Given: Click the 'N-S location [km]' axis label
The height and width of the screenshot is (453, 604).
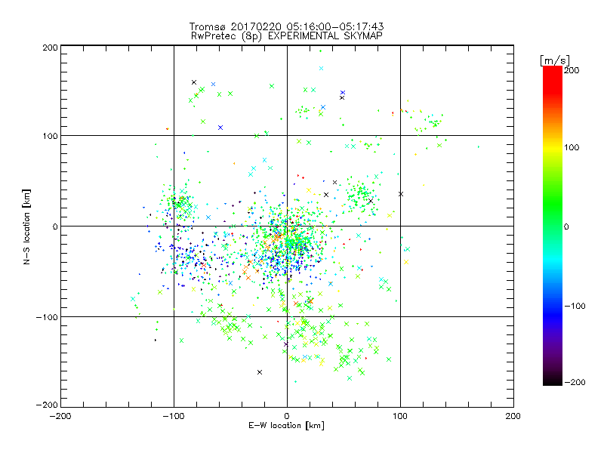Looking at the screenshot, I should pos(26,227).
